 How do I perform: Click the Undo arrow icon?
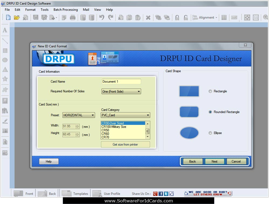point(102,17)
